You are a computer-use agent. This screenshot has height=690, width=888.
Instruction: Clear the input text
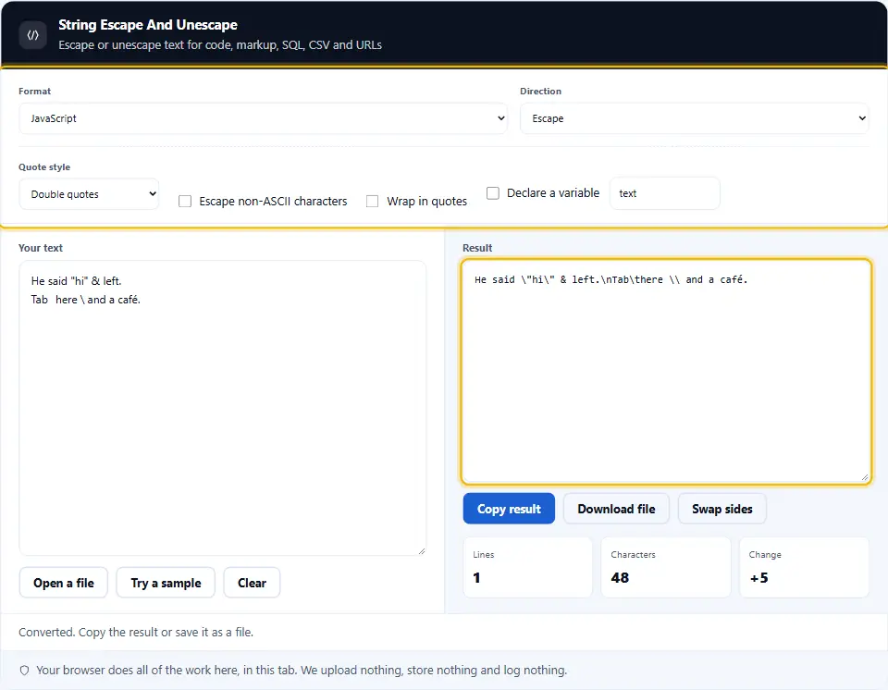click(x=252, y=583)
